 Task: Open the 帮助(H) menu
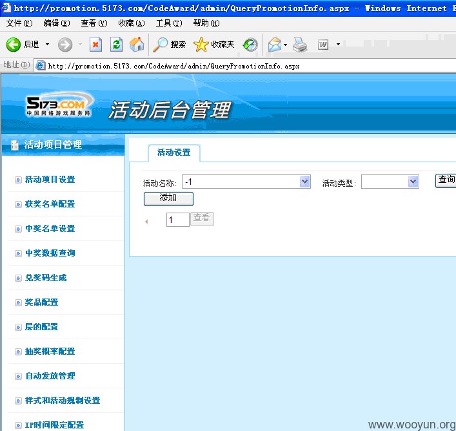[206, 23]
